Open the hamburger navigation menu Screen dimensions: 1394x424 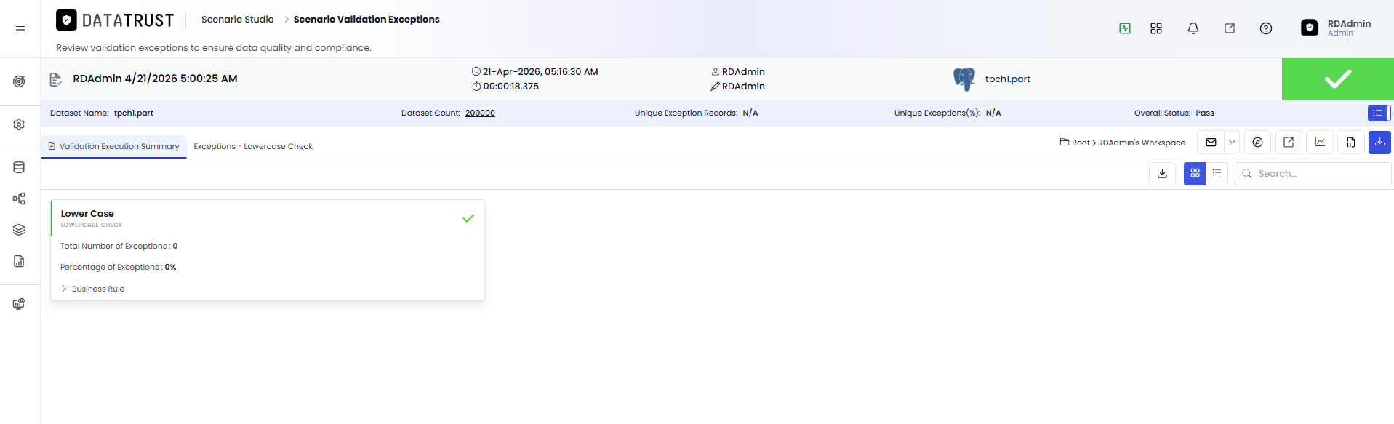pos(20,30)
